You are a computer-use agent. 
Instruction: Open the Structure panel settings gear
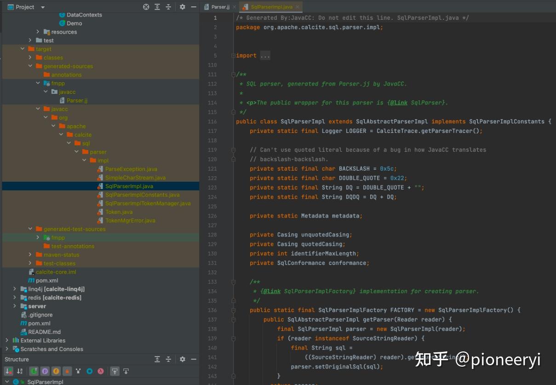point(182,359)
